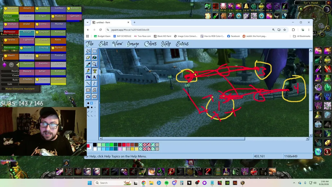Choose the medium round brush shape

click(x=92, y=103)
